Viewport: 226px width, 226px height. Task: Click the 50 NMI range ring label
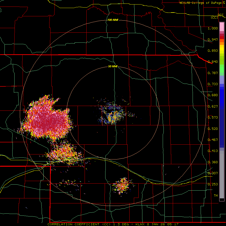point(113,66)
